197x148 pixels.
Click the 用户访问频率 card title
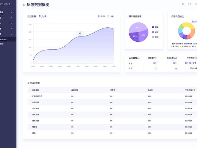(x=135, y=16)
